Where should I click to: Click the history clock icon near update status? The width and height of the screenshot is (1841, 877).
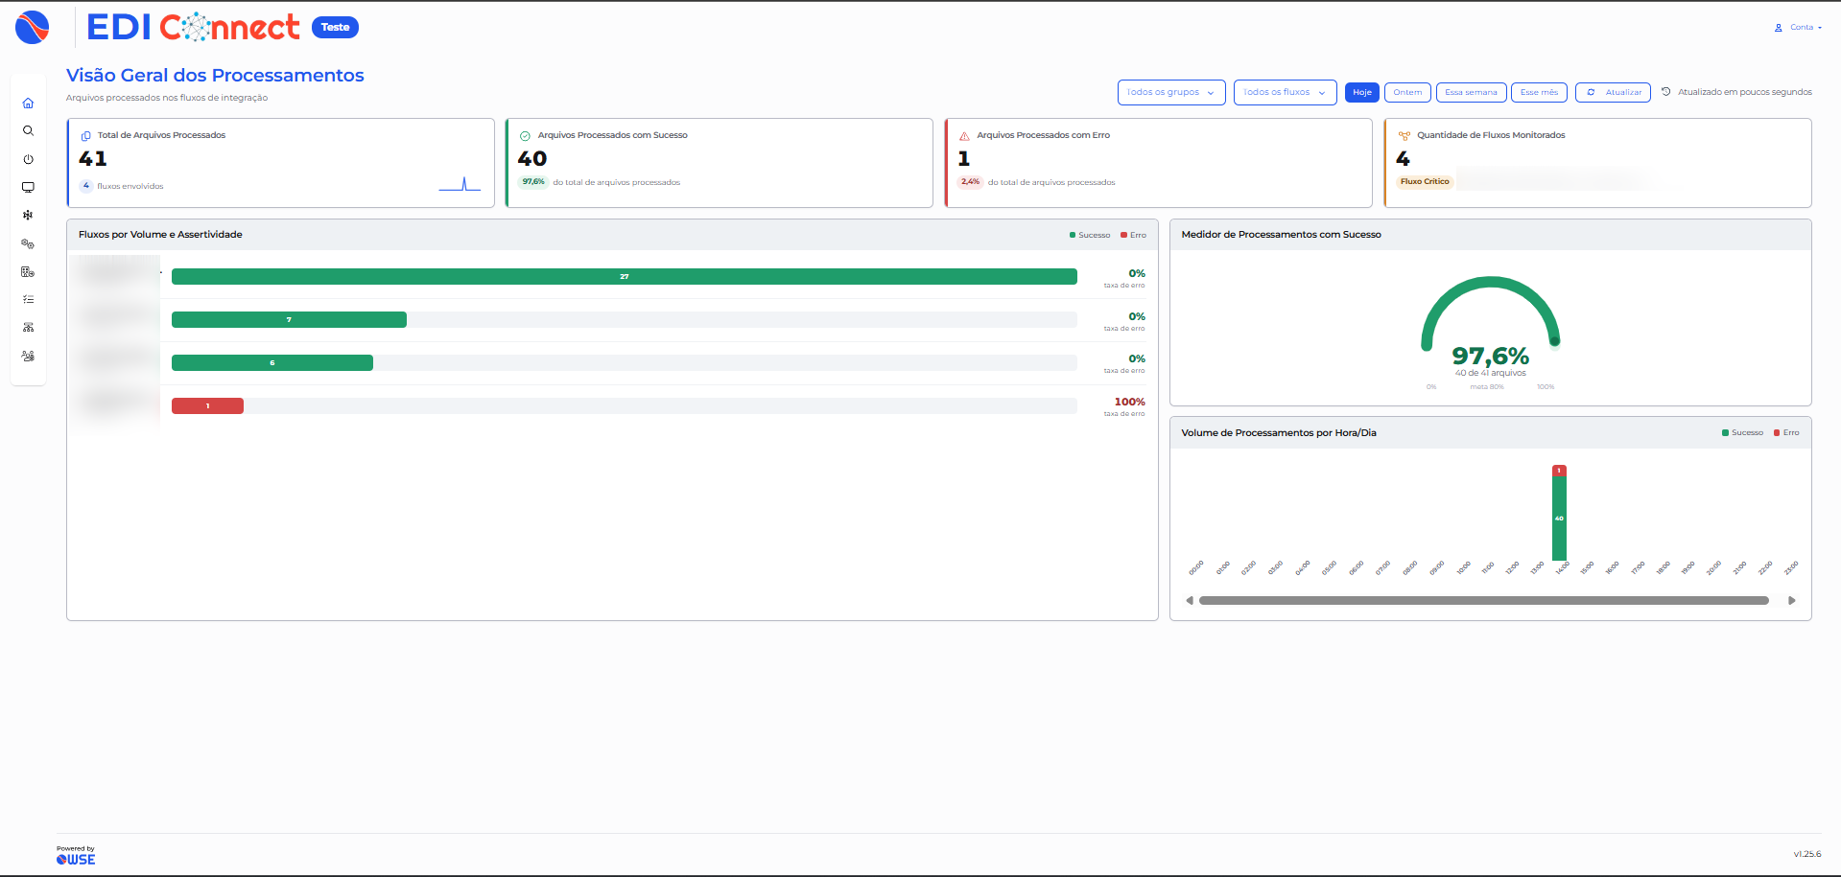[x=1666, y=92]
